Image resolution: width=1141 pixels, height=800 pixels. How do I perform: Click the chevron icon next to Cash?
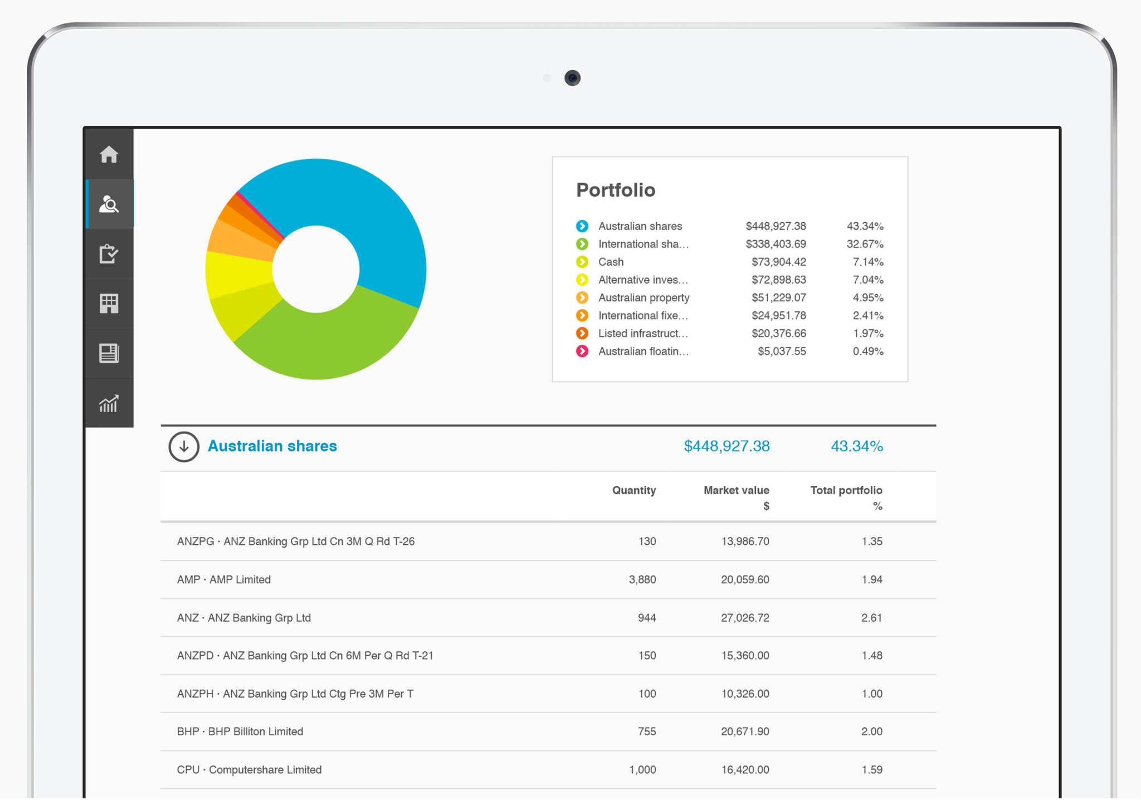[582, 262]
